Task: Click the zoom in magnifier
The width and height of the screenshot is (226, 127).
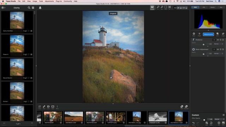Action: [158, 7]
